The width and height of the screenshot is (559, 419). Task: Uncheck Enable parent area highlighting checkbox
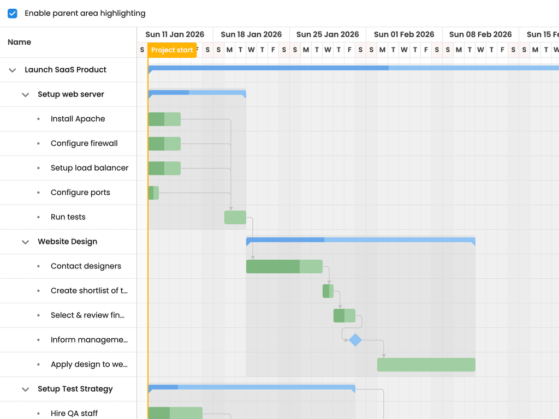click(x=13, y=14)
